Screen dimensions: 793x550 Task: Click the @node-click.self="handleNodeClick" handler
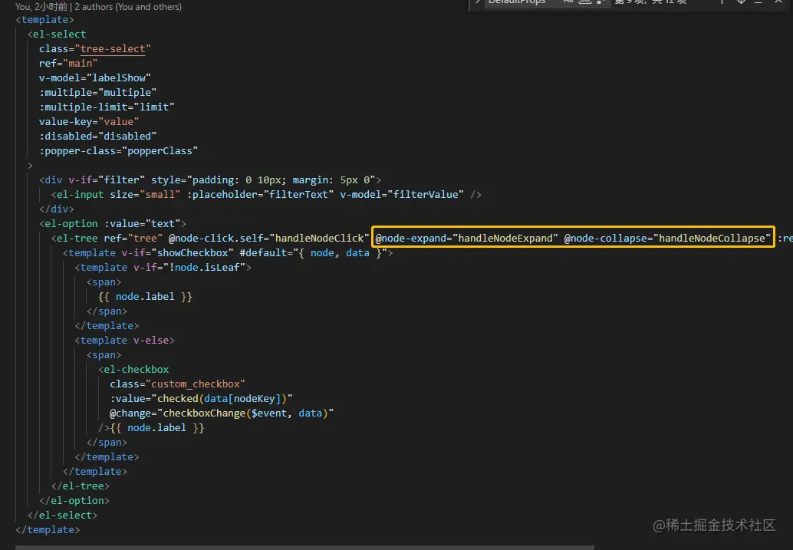click(x=269, y=239)
